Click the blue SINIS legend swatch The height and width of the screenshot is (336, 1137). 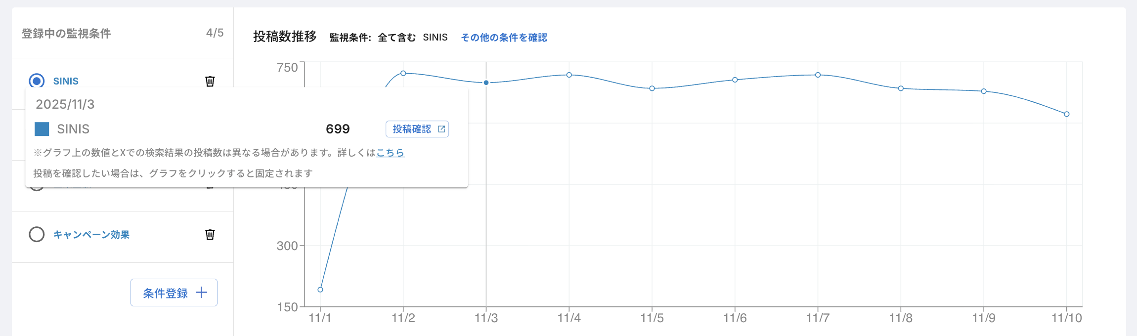click(x=42, y=129)
